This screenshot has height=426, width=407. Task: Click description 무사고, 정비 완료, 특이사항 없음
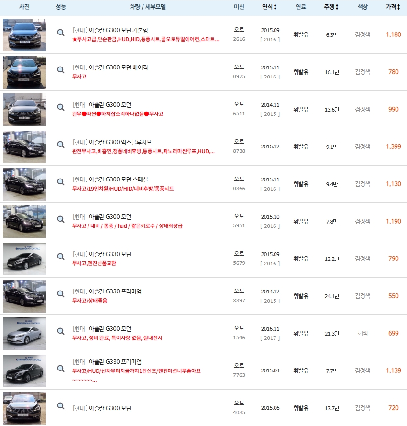point(117,338)
